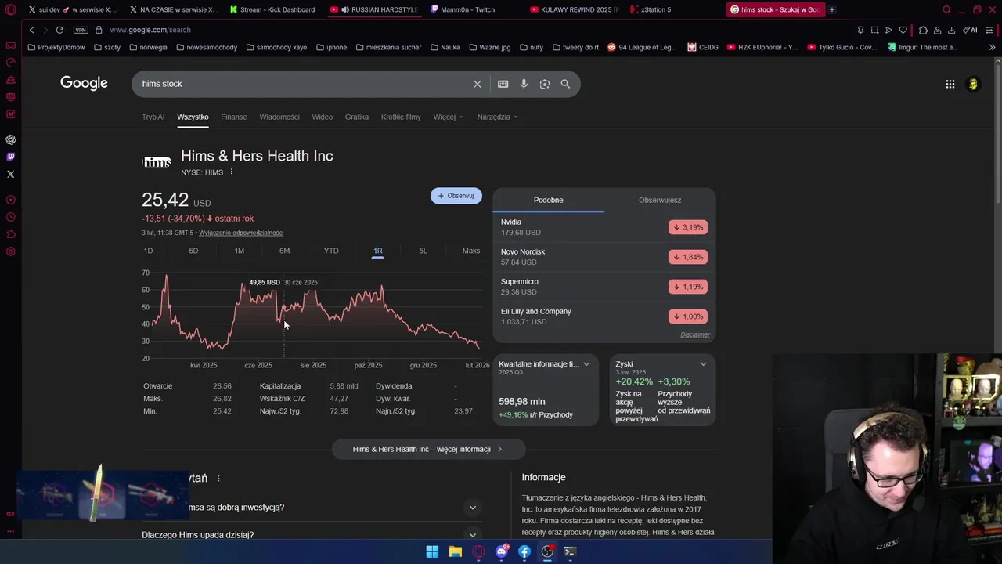
Task: Open Twitch panel in the sidebar
Action: click(x=10, y=157)
